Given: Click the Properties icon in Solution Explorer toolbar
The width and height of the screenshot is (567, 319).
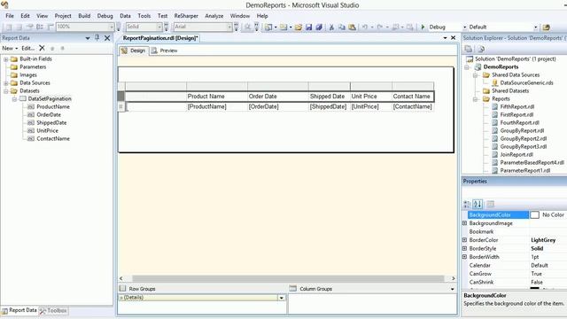Looking at the screenshot, I should pos(469,49).
